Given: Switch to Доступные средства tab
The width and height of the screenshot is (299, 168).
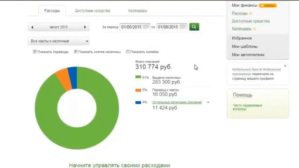Looking at the screenshot, I should pyautogui.click(x=93, y=11).
